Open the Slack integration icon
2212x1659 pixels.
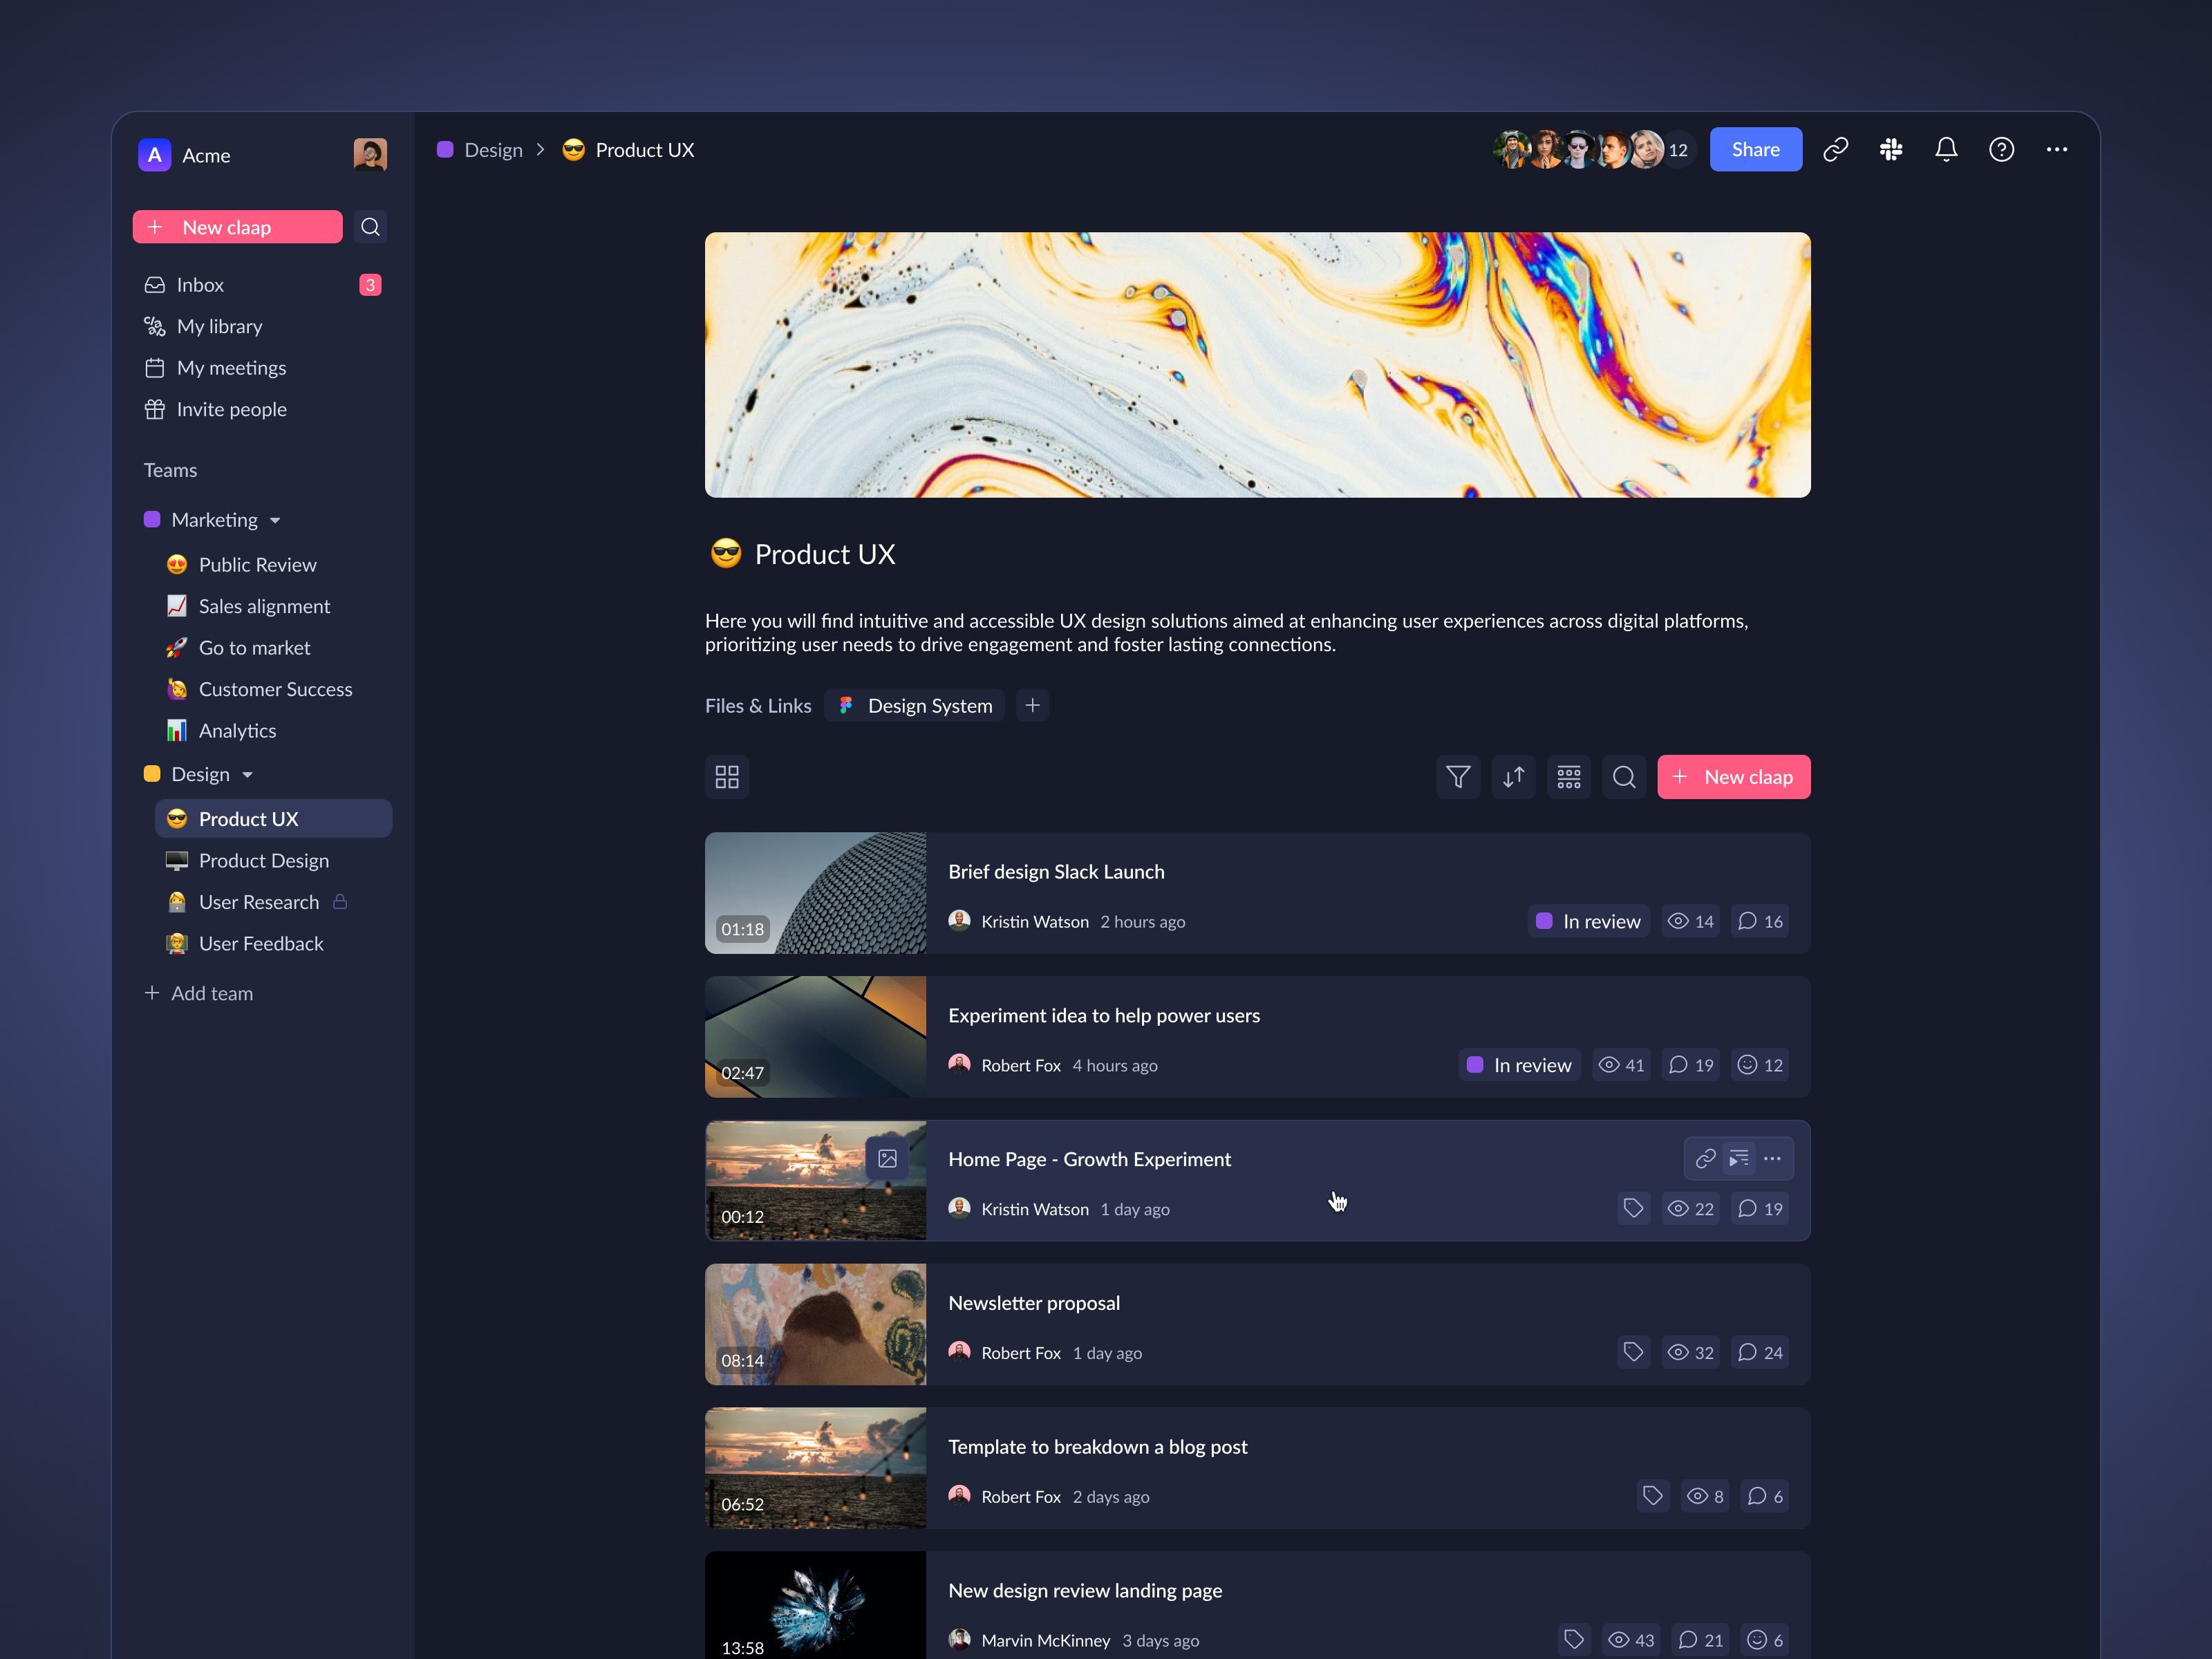1890,150
